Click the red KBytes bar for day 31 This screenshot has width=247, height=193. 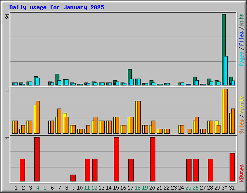coord(232,167)
